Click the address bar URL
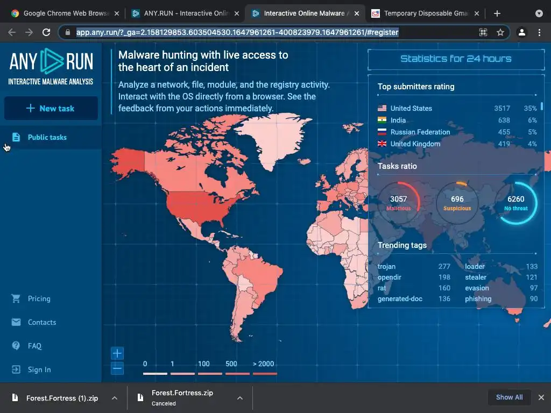The image size is (551, 413). [x=237, y=32]
